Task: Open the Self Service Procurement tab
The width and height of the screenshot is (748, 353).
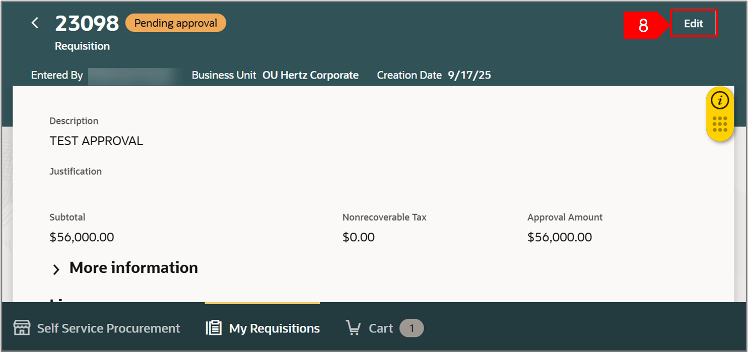Action: click(108, 328)
